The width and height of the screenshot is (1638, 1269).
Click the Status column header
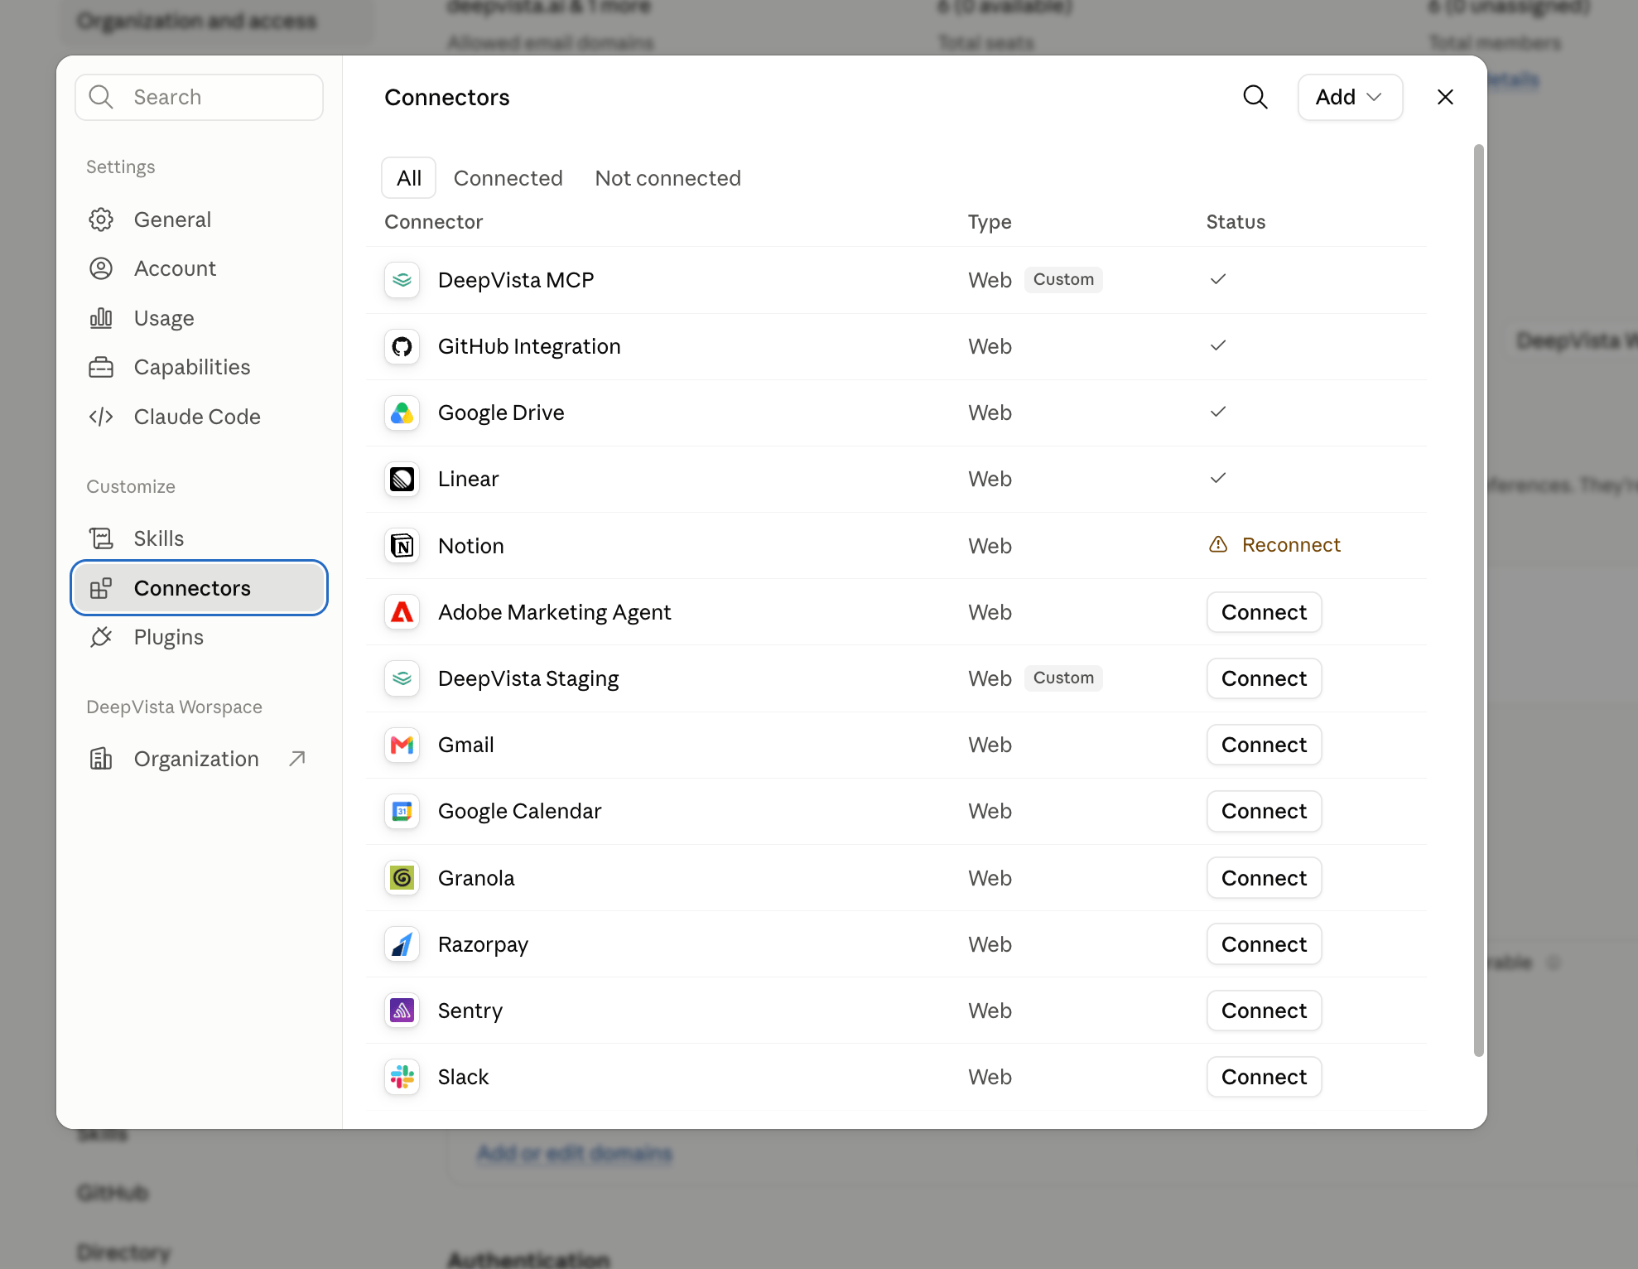pyautogui.click(x=1236, y=222)
